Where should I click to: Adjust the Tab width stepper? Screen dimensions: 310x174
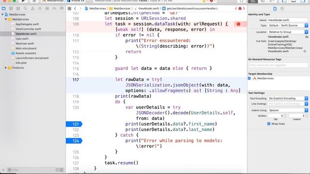285,116
